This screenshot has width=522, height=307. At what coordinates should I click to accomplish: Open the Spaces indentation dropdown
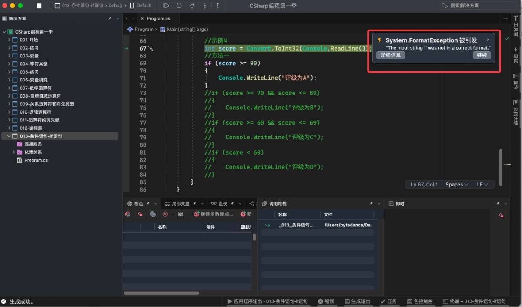(457, 185)
